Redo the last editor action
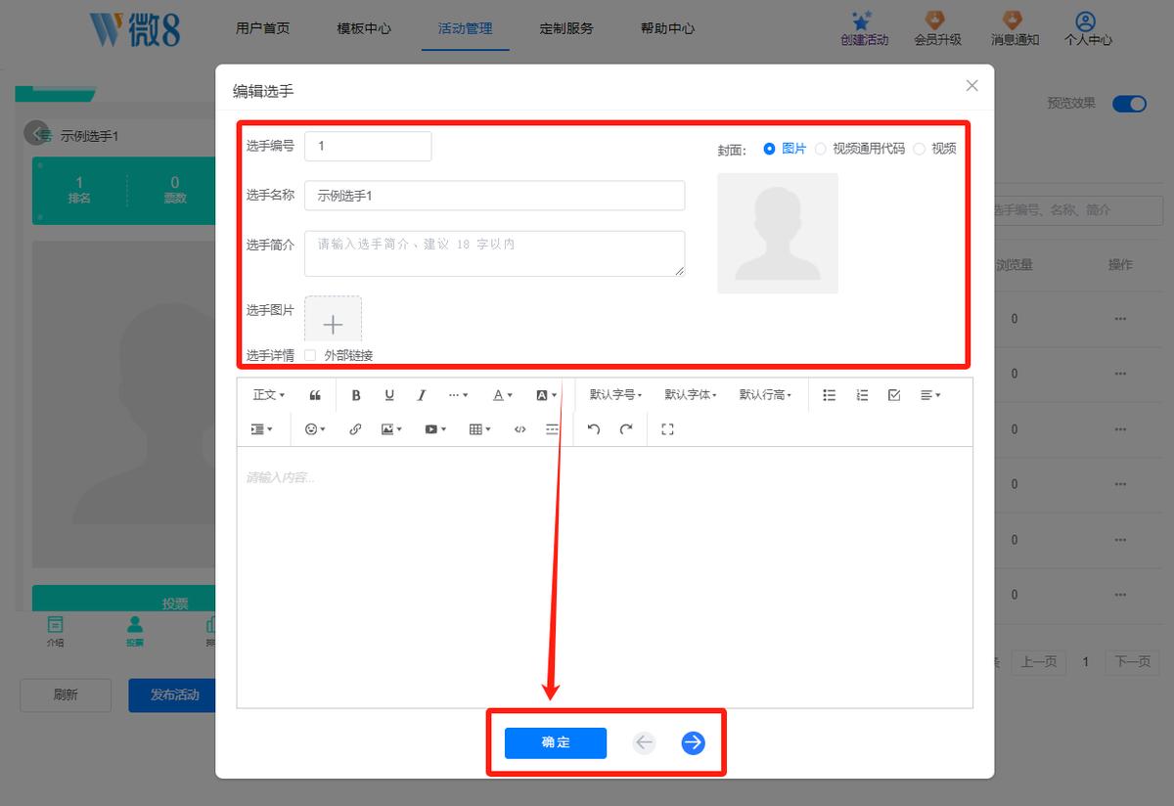This screenshot has width=1174, height=806. [626, 429]
